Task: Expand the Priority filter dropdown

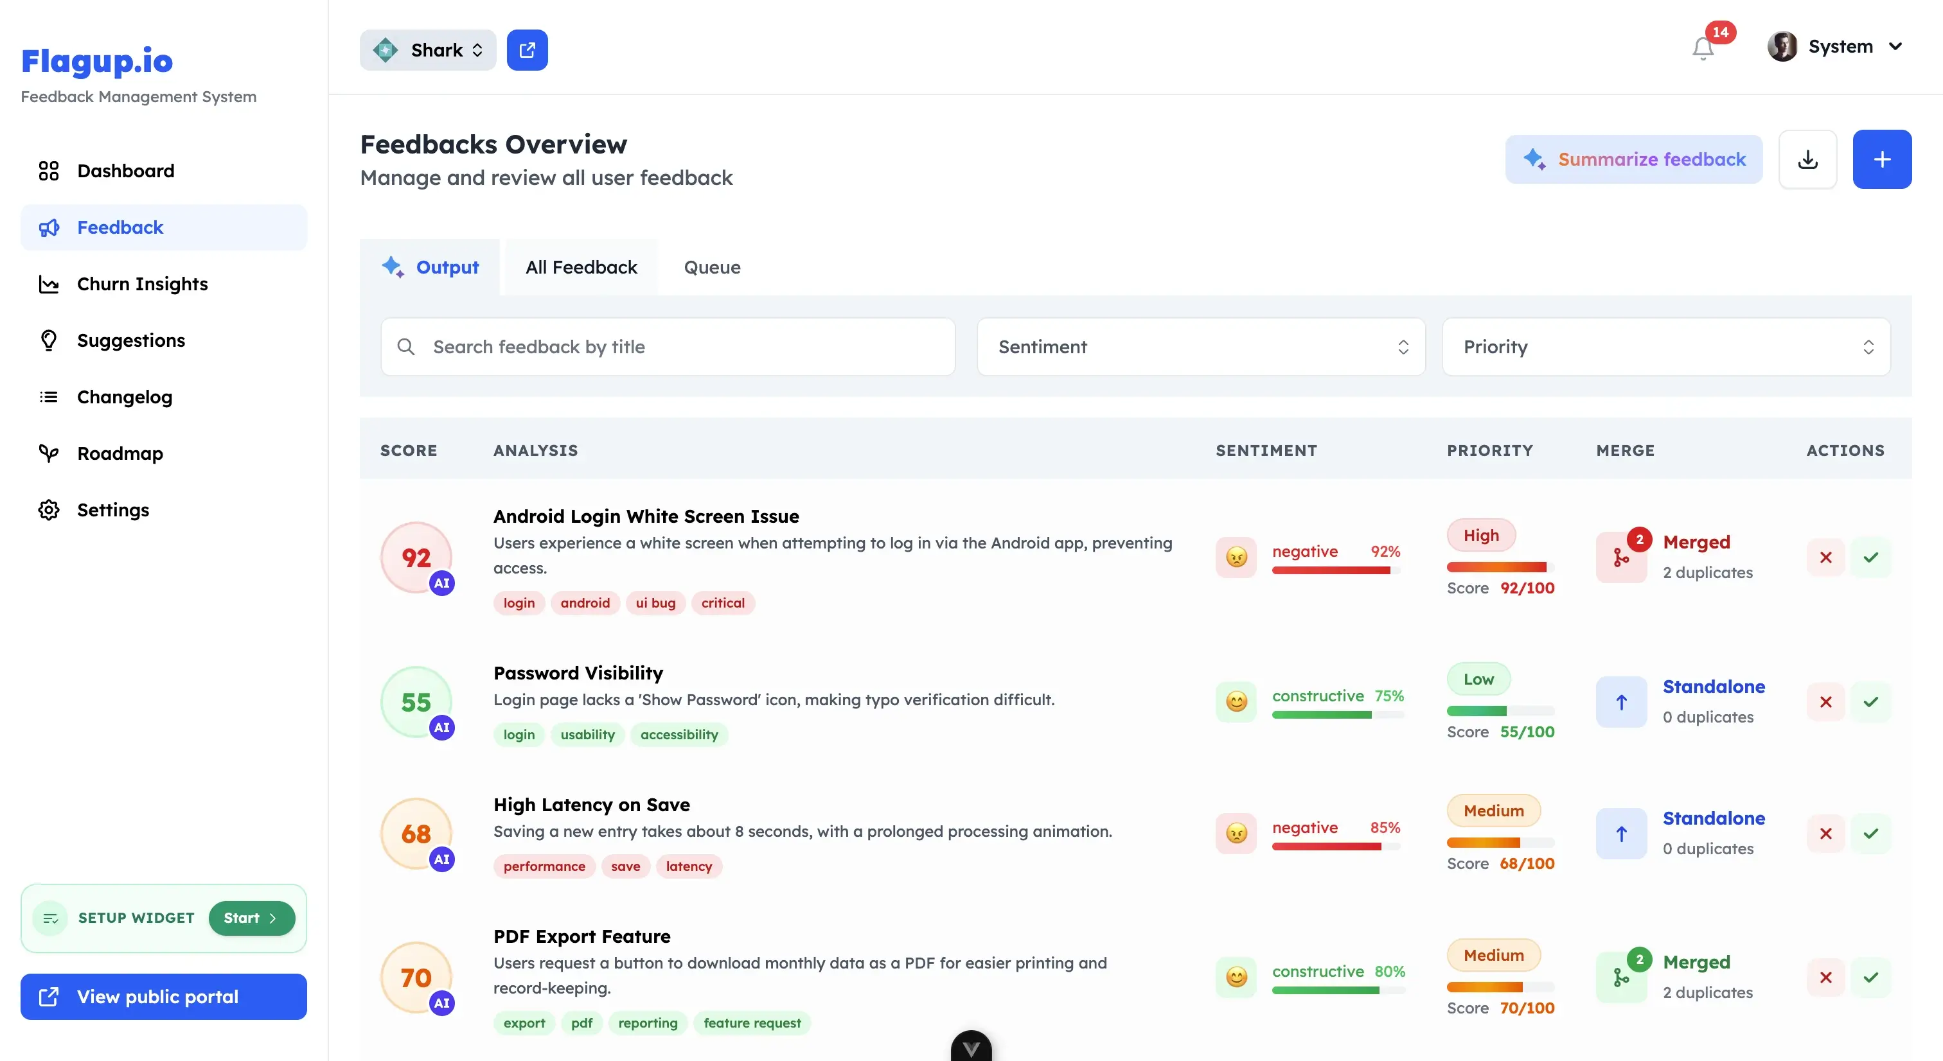Action: 1665,347
